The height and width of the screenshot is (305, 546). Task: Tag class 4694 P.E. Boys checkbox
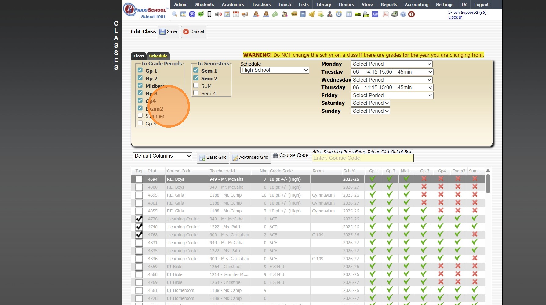139,179
